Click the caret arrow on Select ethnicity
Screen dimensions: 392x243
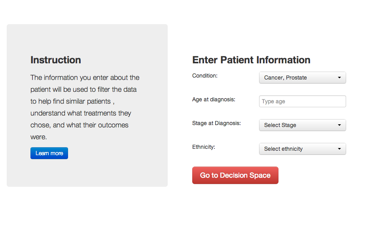339,149
